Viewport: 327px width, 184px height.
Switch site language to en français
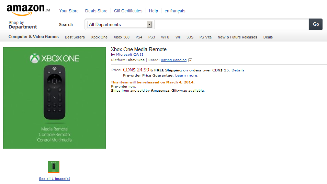point(175,11)
